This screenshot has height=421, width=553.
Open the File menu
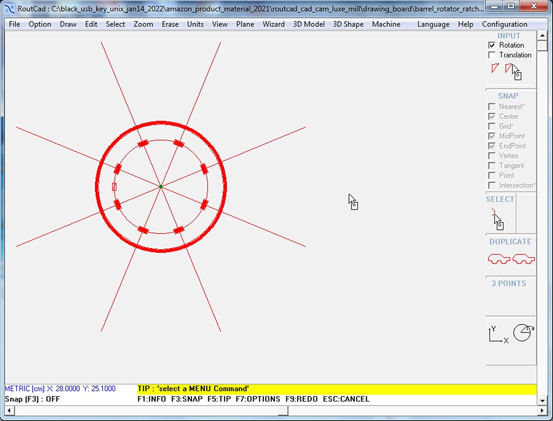pyautogui.click(x=14, y=24)
